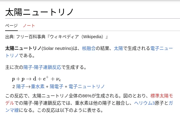Viewport: 180px width, 116px height.
Task: Click the 電子ニュートリノ link in the first paragraph
Action: coord(162,48)
